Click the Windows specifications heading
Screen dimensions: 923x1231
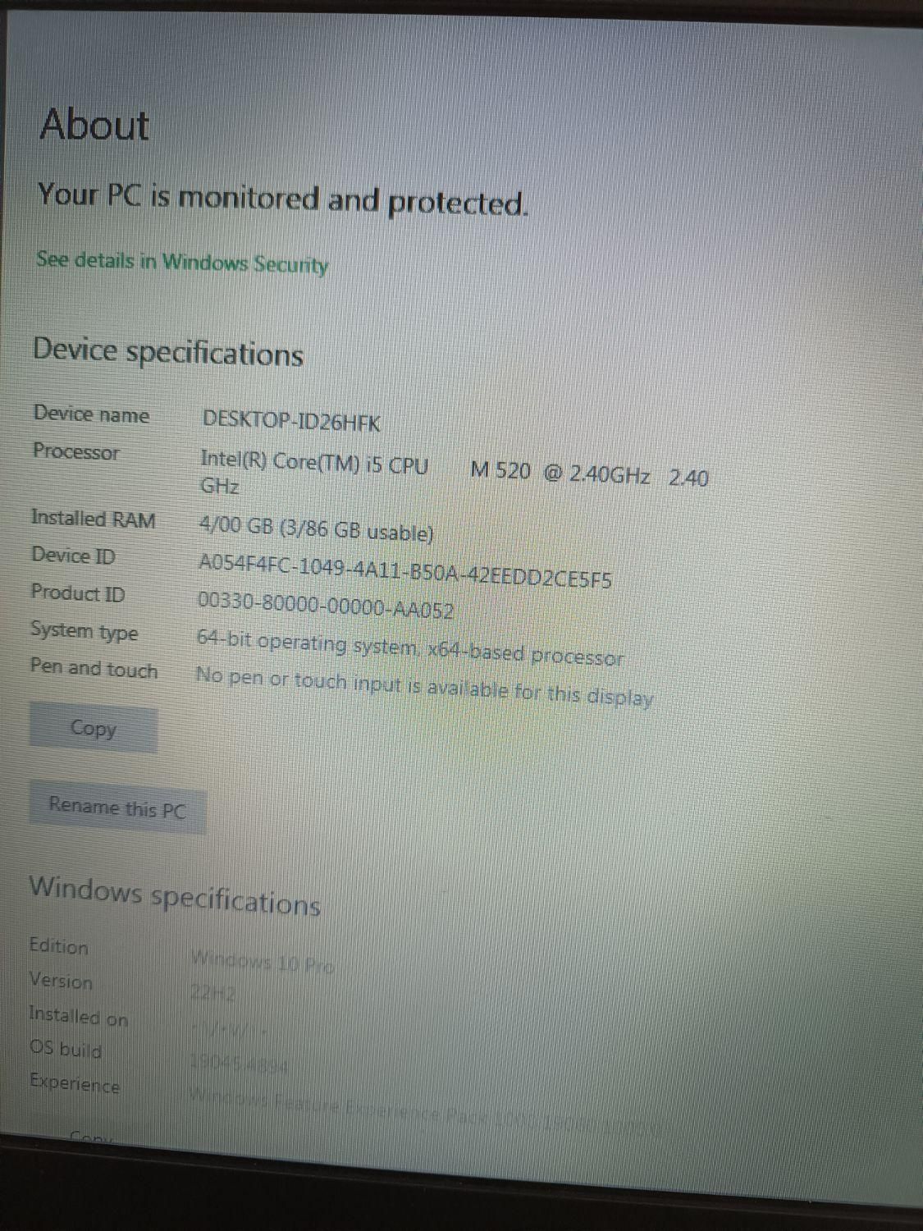175,895
